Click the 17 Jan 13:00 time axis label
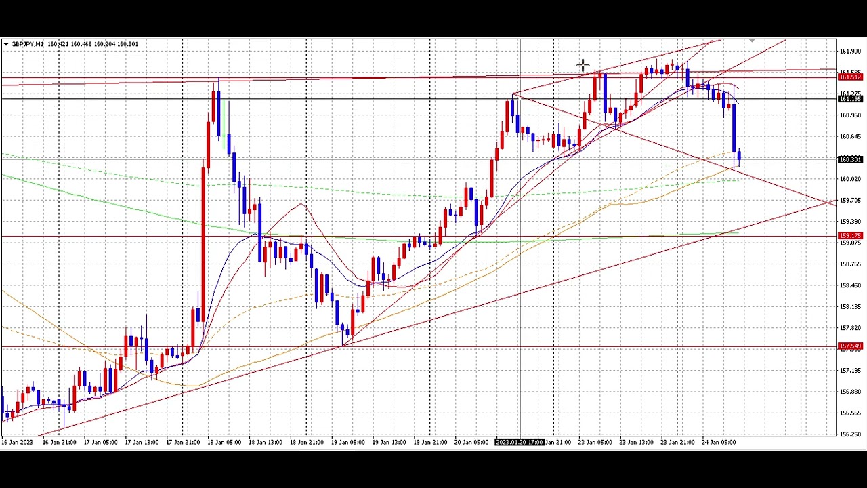This screenshot has width=867, height=488. click(142, 443)
